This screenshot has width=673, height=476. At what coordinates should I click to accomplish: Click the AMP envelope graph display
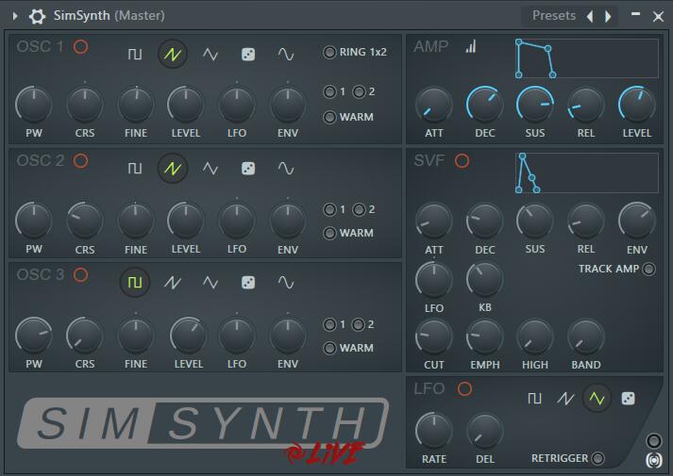(x=586, y=58)
